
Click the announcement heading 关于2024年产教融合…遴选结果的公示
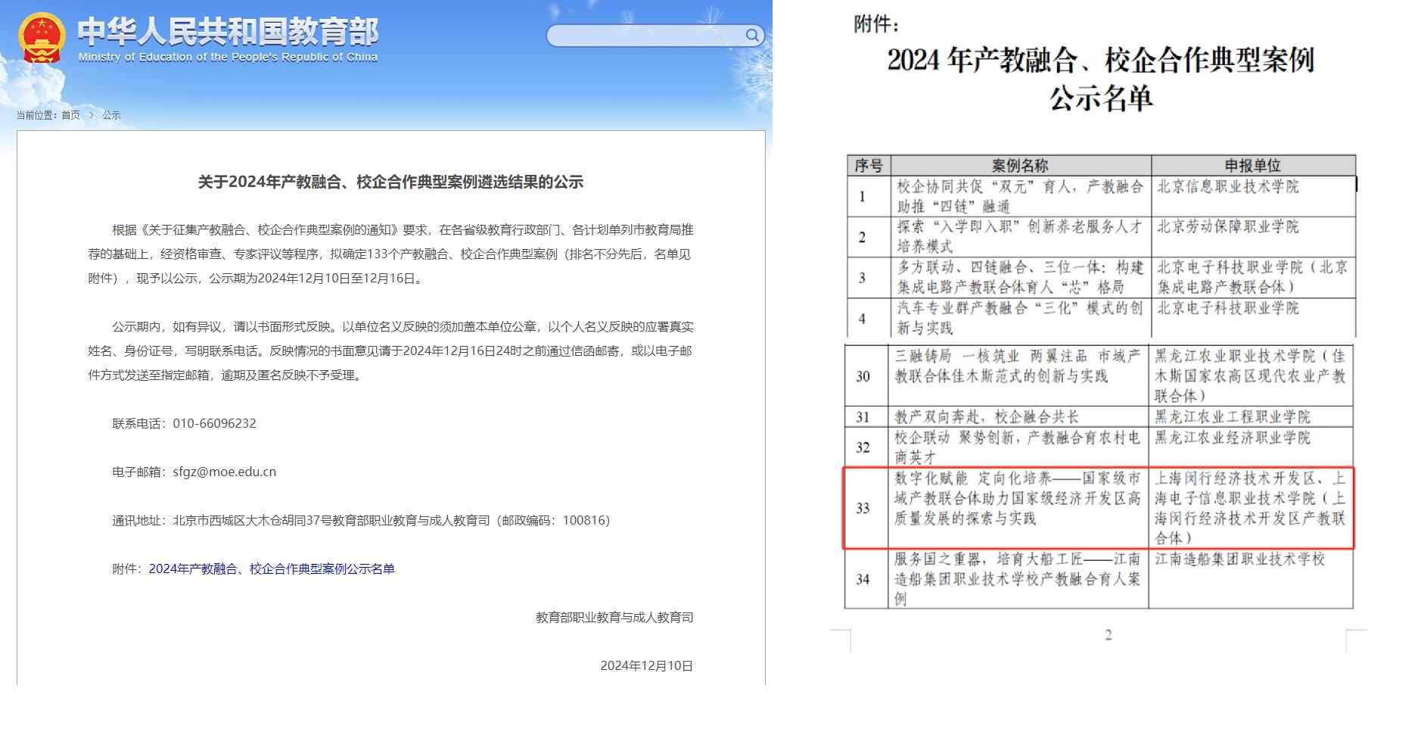click(x=390, y=182)
